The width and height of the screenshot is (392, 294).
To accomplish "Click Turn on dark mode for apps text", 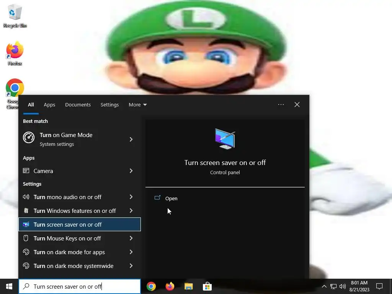I will point(69,252).
